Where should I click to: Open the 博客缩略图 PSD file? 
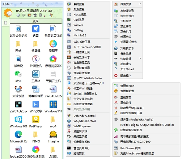tap(36, 92)
